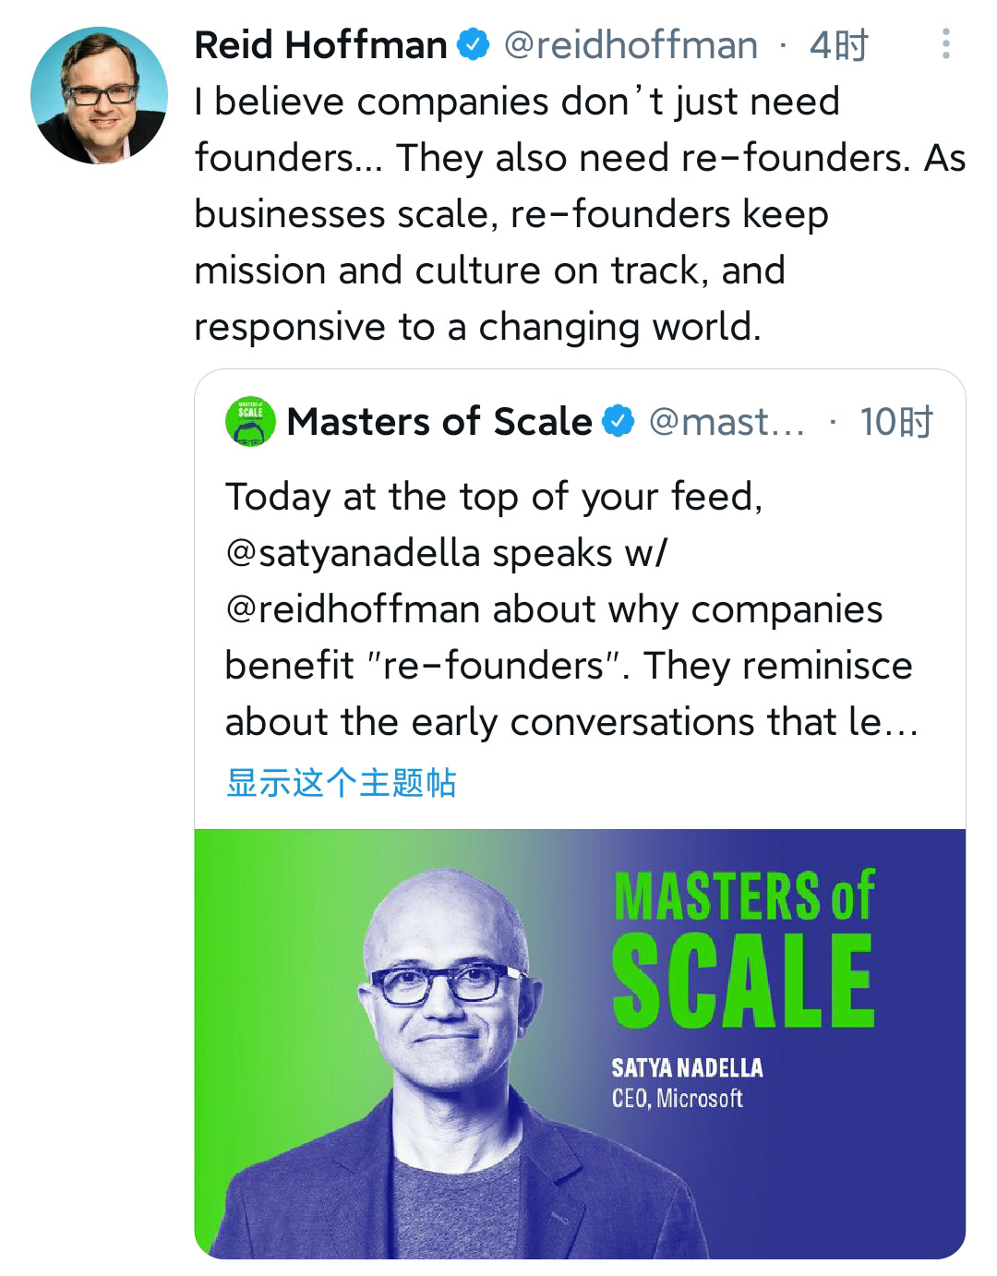Image resolution: width=997 pixels, height=1276 pixels.
Task: Open the Satya Nadella podcast image
Action: pyautogui.click(x=580, y=1043)
